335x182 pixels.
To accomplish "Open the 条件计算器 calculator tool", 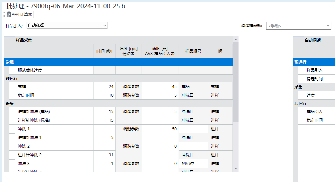I will 19,15.
